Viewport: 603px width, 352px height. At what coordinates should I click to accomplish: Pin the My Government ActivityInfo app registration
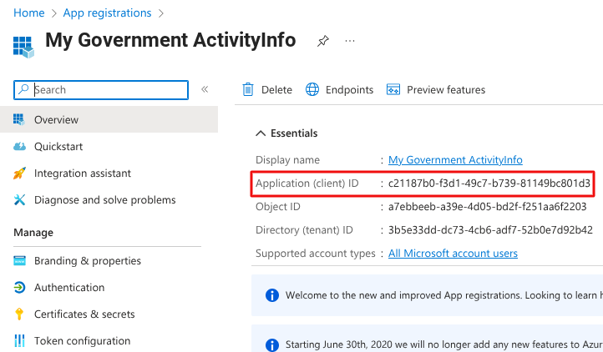tap(322, 41)
